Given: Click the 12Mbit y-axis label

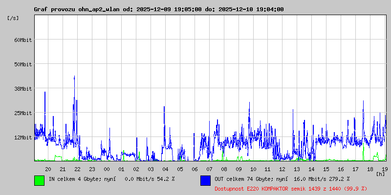Looking at the screenshot, I should tap(23, 137).
